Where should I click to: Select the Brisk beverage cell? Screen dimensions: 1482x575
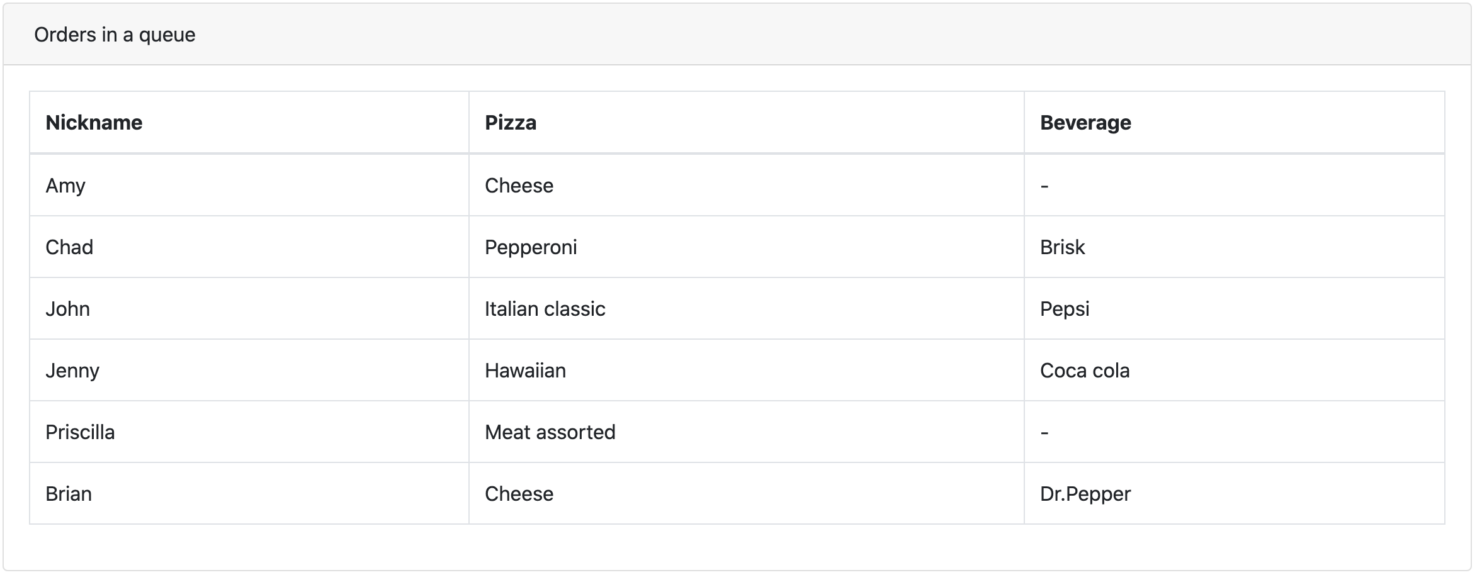(1062, 247)
